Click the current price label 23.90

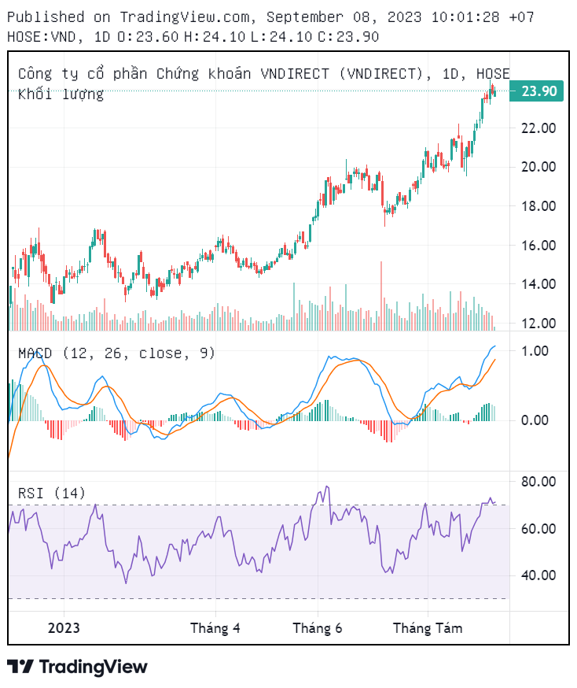[x=536, y=91]
